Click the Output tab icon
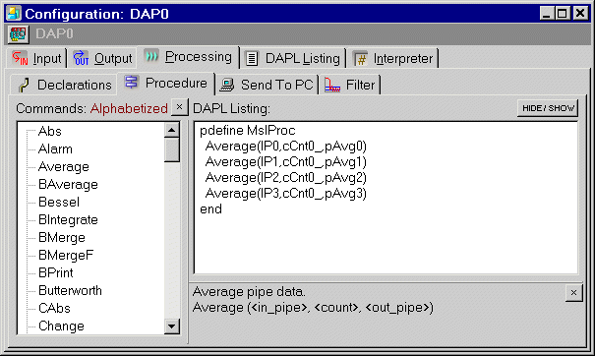 pyautogui.click(x=81, y=58)
